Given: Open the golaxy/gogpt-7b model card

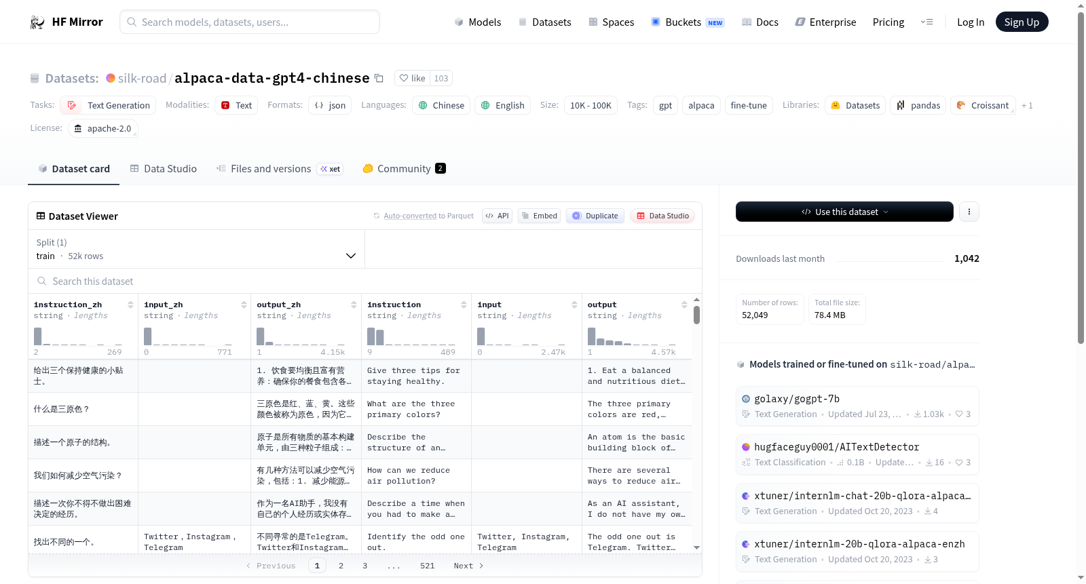Looking at the screenshot, I should tap(857, 406).
